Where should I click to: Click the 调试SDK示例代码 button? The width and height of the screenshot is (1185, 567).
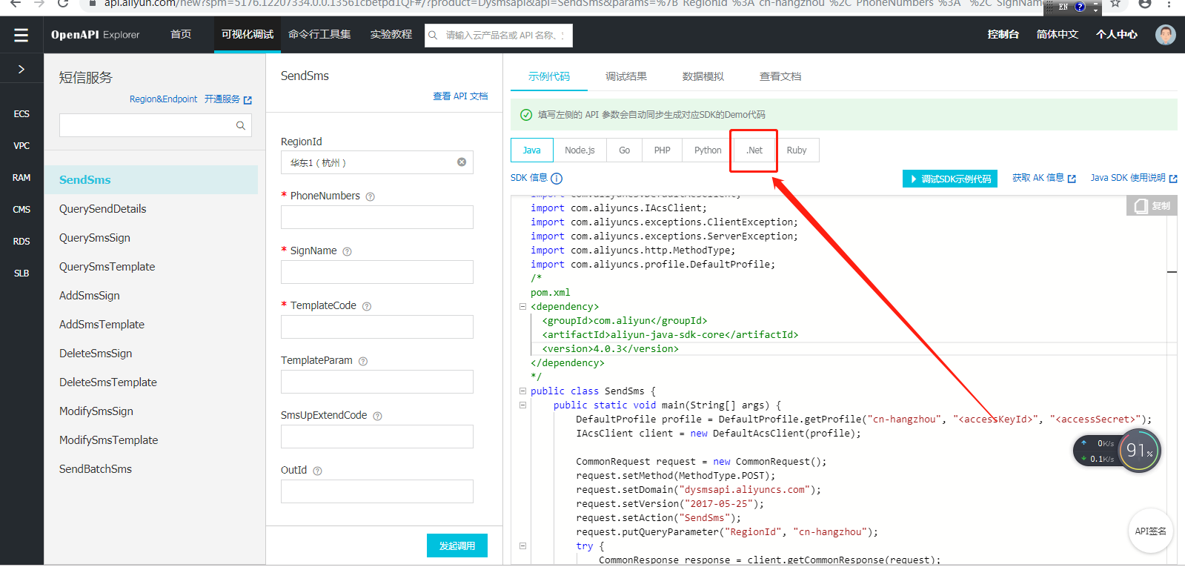(x=949, y=179)
